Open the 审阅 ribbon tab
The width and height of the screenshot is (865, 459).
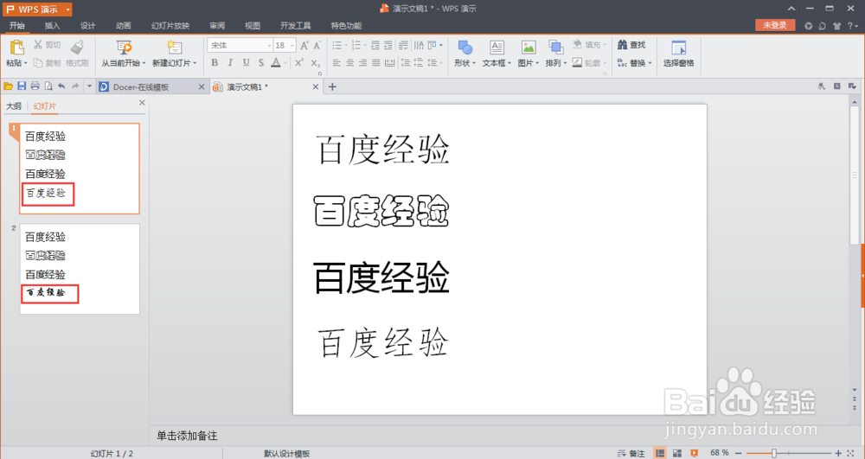point(217,25)
